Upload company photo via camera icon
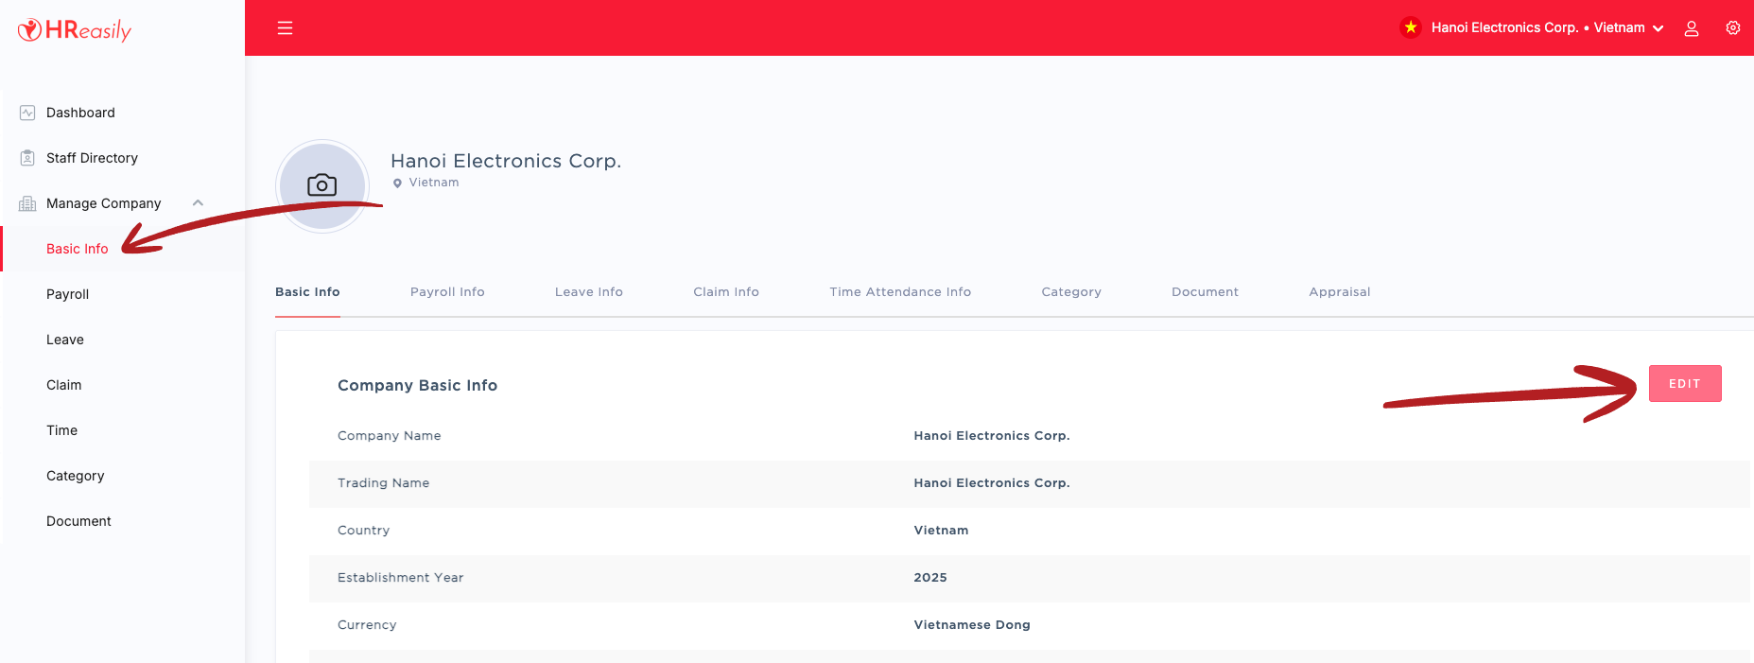Viewport: 1754px width, 663px height. click(321, 185)
